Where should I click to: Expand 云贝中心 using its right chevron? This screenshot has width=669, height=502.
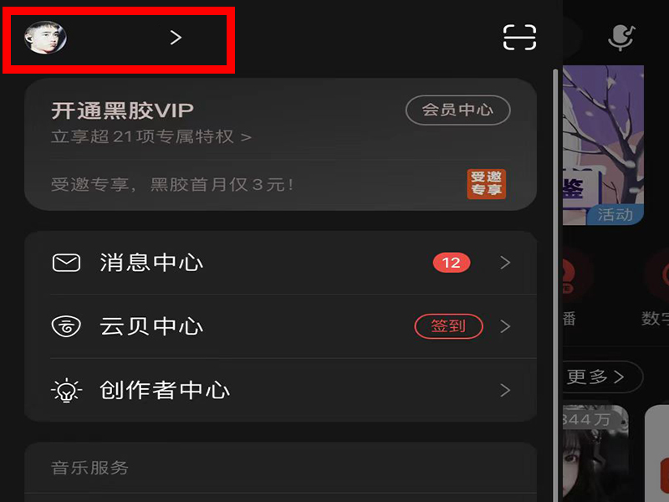click(x=505, y=326)
